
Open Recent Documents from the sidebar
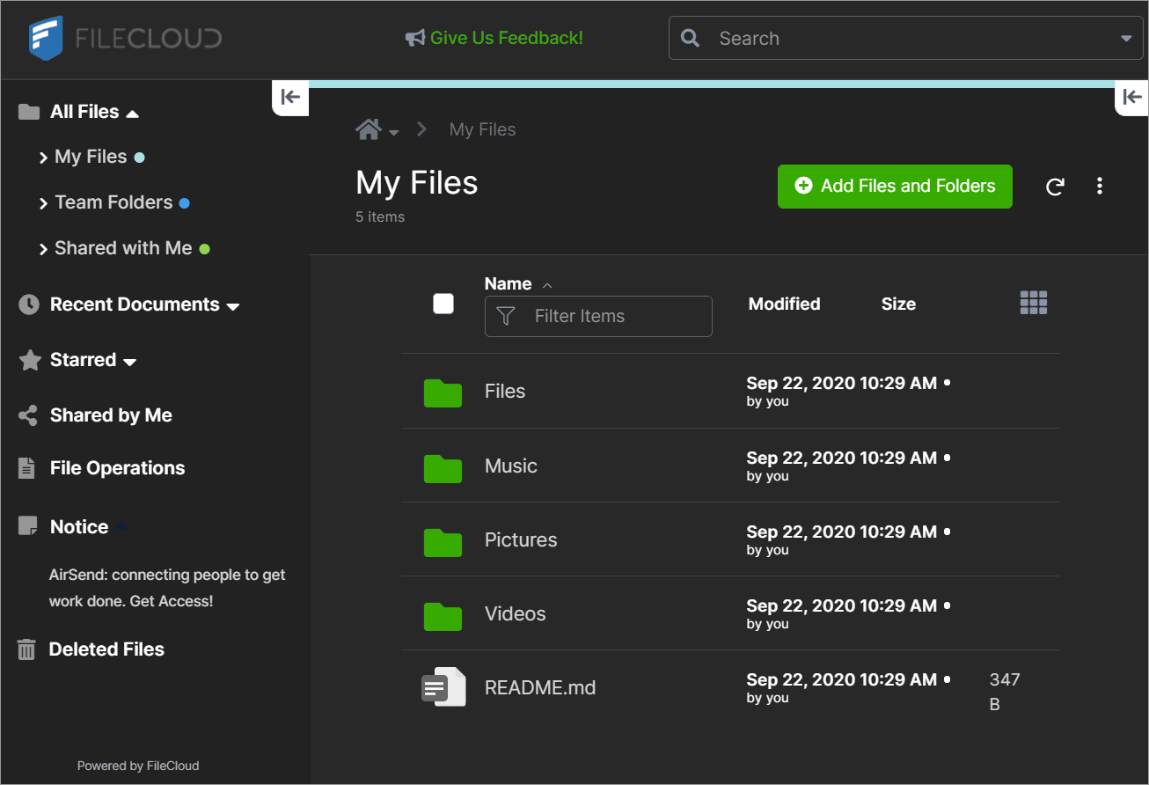click(x=135, y=304)
